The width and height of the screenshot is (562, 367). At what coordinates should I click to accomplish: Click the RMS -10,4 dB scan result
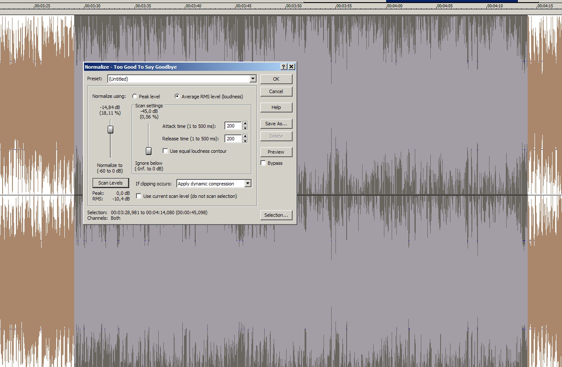coord(111,199)
